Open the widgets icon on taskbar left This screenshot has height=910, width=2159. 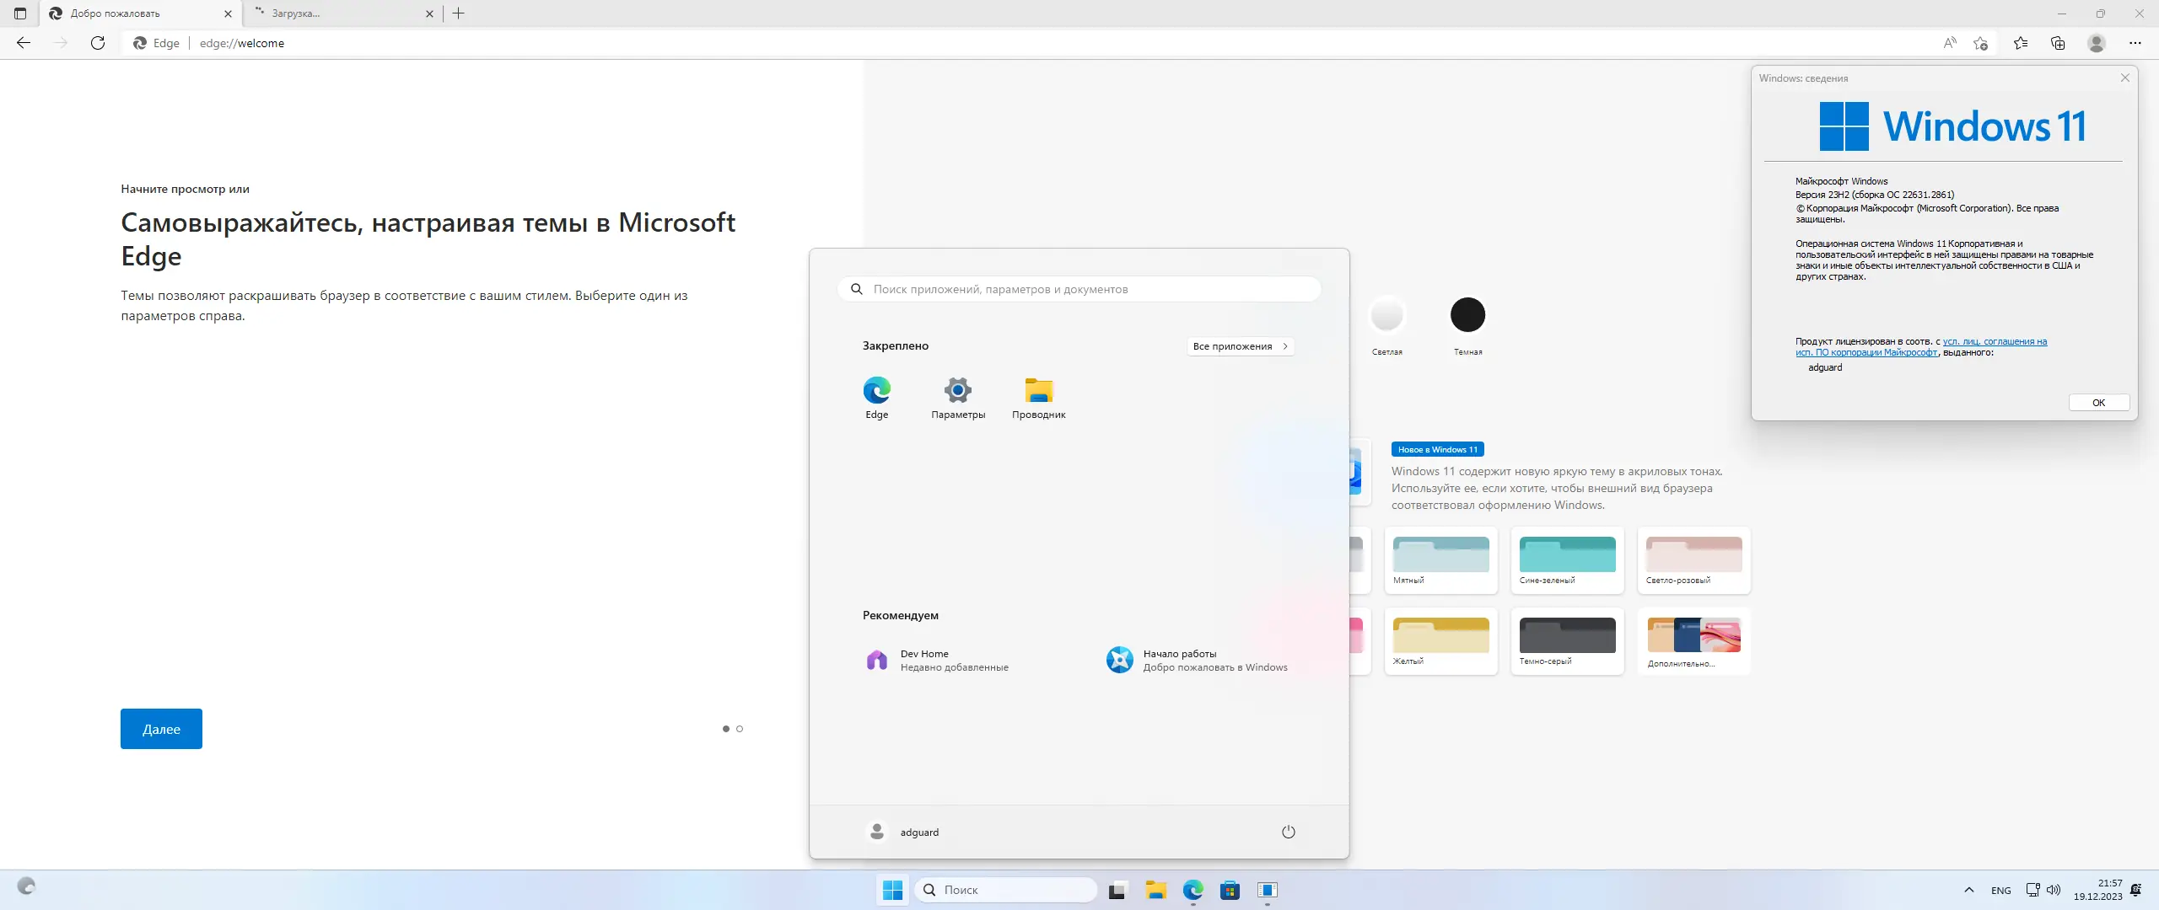coord(26,886)
